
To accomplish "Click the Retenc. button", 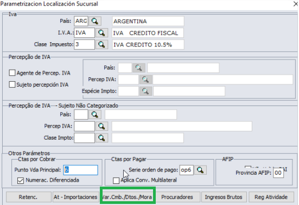I will pos(28,197).
